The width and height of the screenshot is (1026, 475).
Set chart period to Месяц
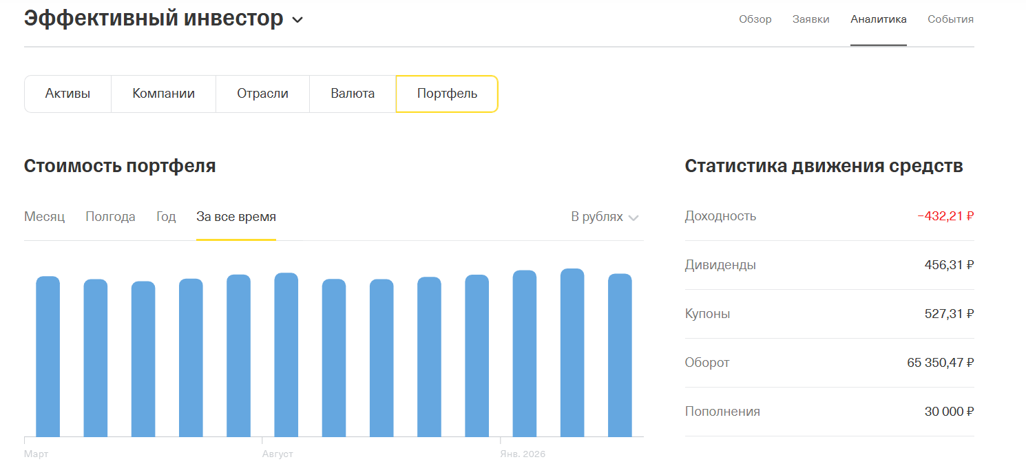[44, 217]
